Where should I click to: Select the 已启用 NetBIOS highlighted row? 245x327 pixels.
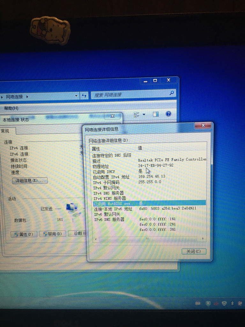(x=149, y=203)
